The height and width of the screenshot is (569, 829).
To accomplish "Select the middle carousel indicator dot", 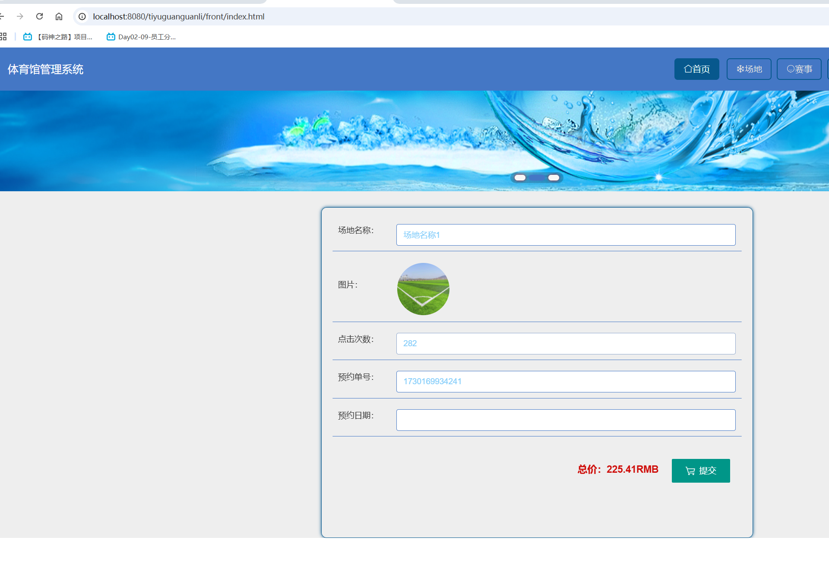I will coord(537,178).
